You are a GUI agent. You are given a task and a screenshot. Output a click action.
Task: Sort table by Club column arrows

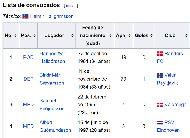click(x=186, y=36)
